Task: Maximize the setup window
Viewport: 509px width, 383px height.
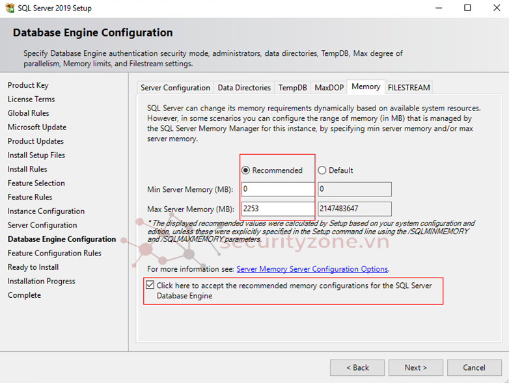Action: click(467, 8)
